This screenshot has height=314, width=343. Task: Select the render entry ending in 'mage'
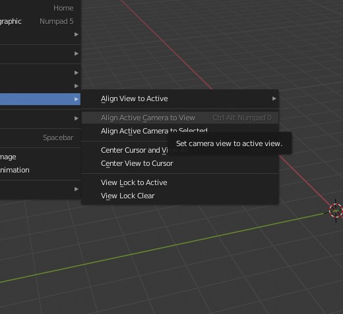40,157
